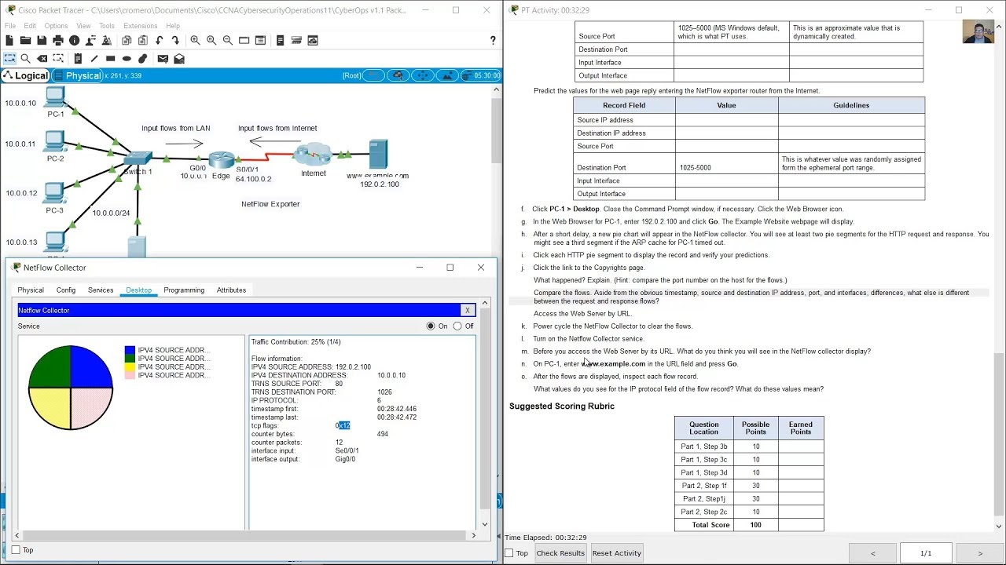Viewport: 1006px width, 565px height.
Task: Open the Programming tab in NetFlow Collector
Action: point(184,290)
